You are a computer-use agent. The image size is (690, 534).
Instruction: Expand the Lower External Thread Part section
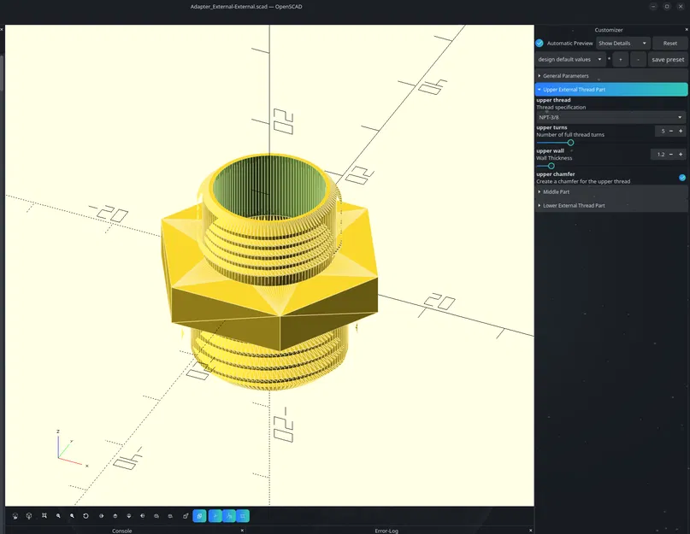571,205
